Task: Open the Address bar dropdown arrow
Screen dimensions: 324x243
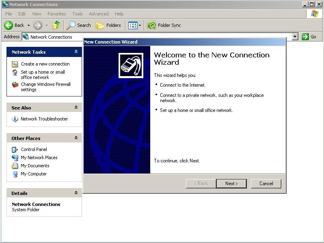Action: [295, 37]
